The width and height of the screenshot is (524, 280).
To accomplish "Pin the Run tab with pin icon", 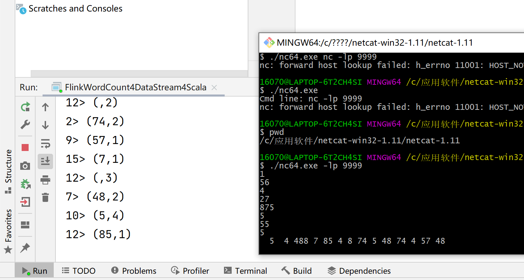I will [x=25, y=248].
